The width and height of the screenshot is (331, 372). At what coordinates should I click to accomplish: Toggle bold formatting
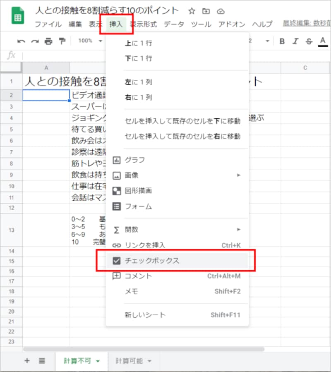[x=282, y=41]
